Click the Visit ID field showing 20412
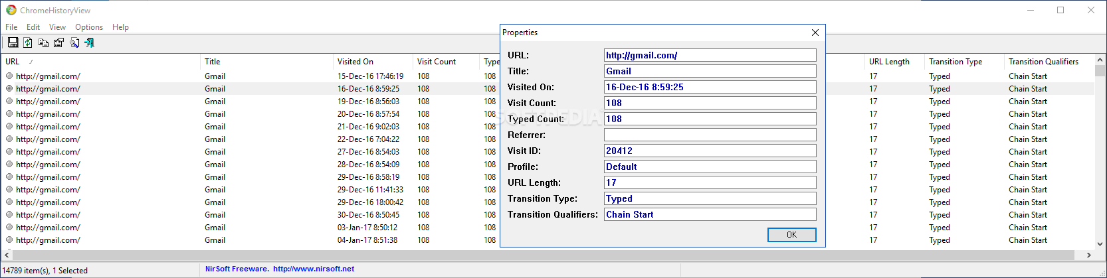The image size is (1107, 278). tap(710, 151)
